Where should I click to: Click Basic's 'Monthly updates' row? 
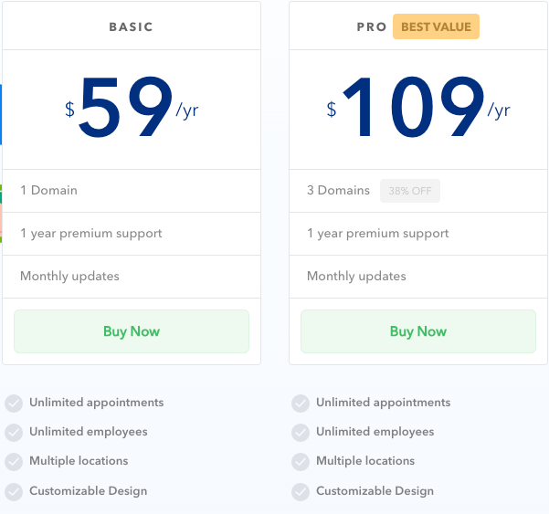pos(132,277)
